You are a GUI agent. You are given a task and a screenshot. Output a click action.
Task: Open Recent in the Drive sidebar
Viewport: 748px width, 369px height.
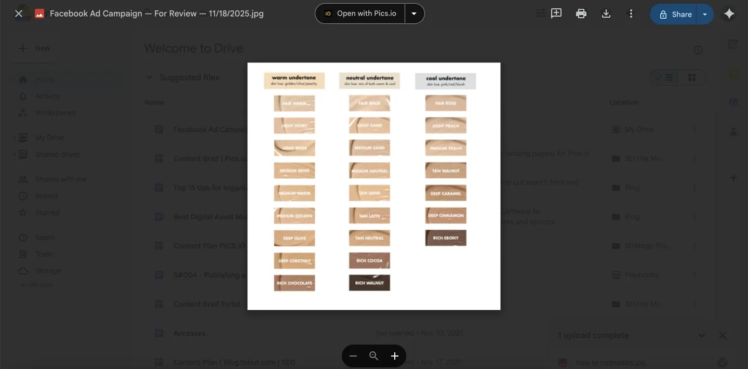[x=47, y=196]
